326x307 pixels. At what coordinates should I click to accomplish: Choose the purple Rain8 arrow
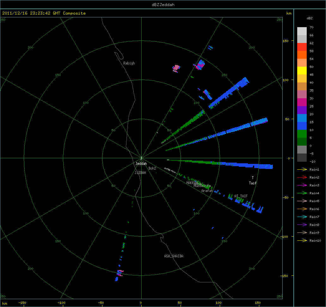pos(302,225)
